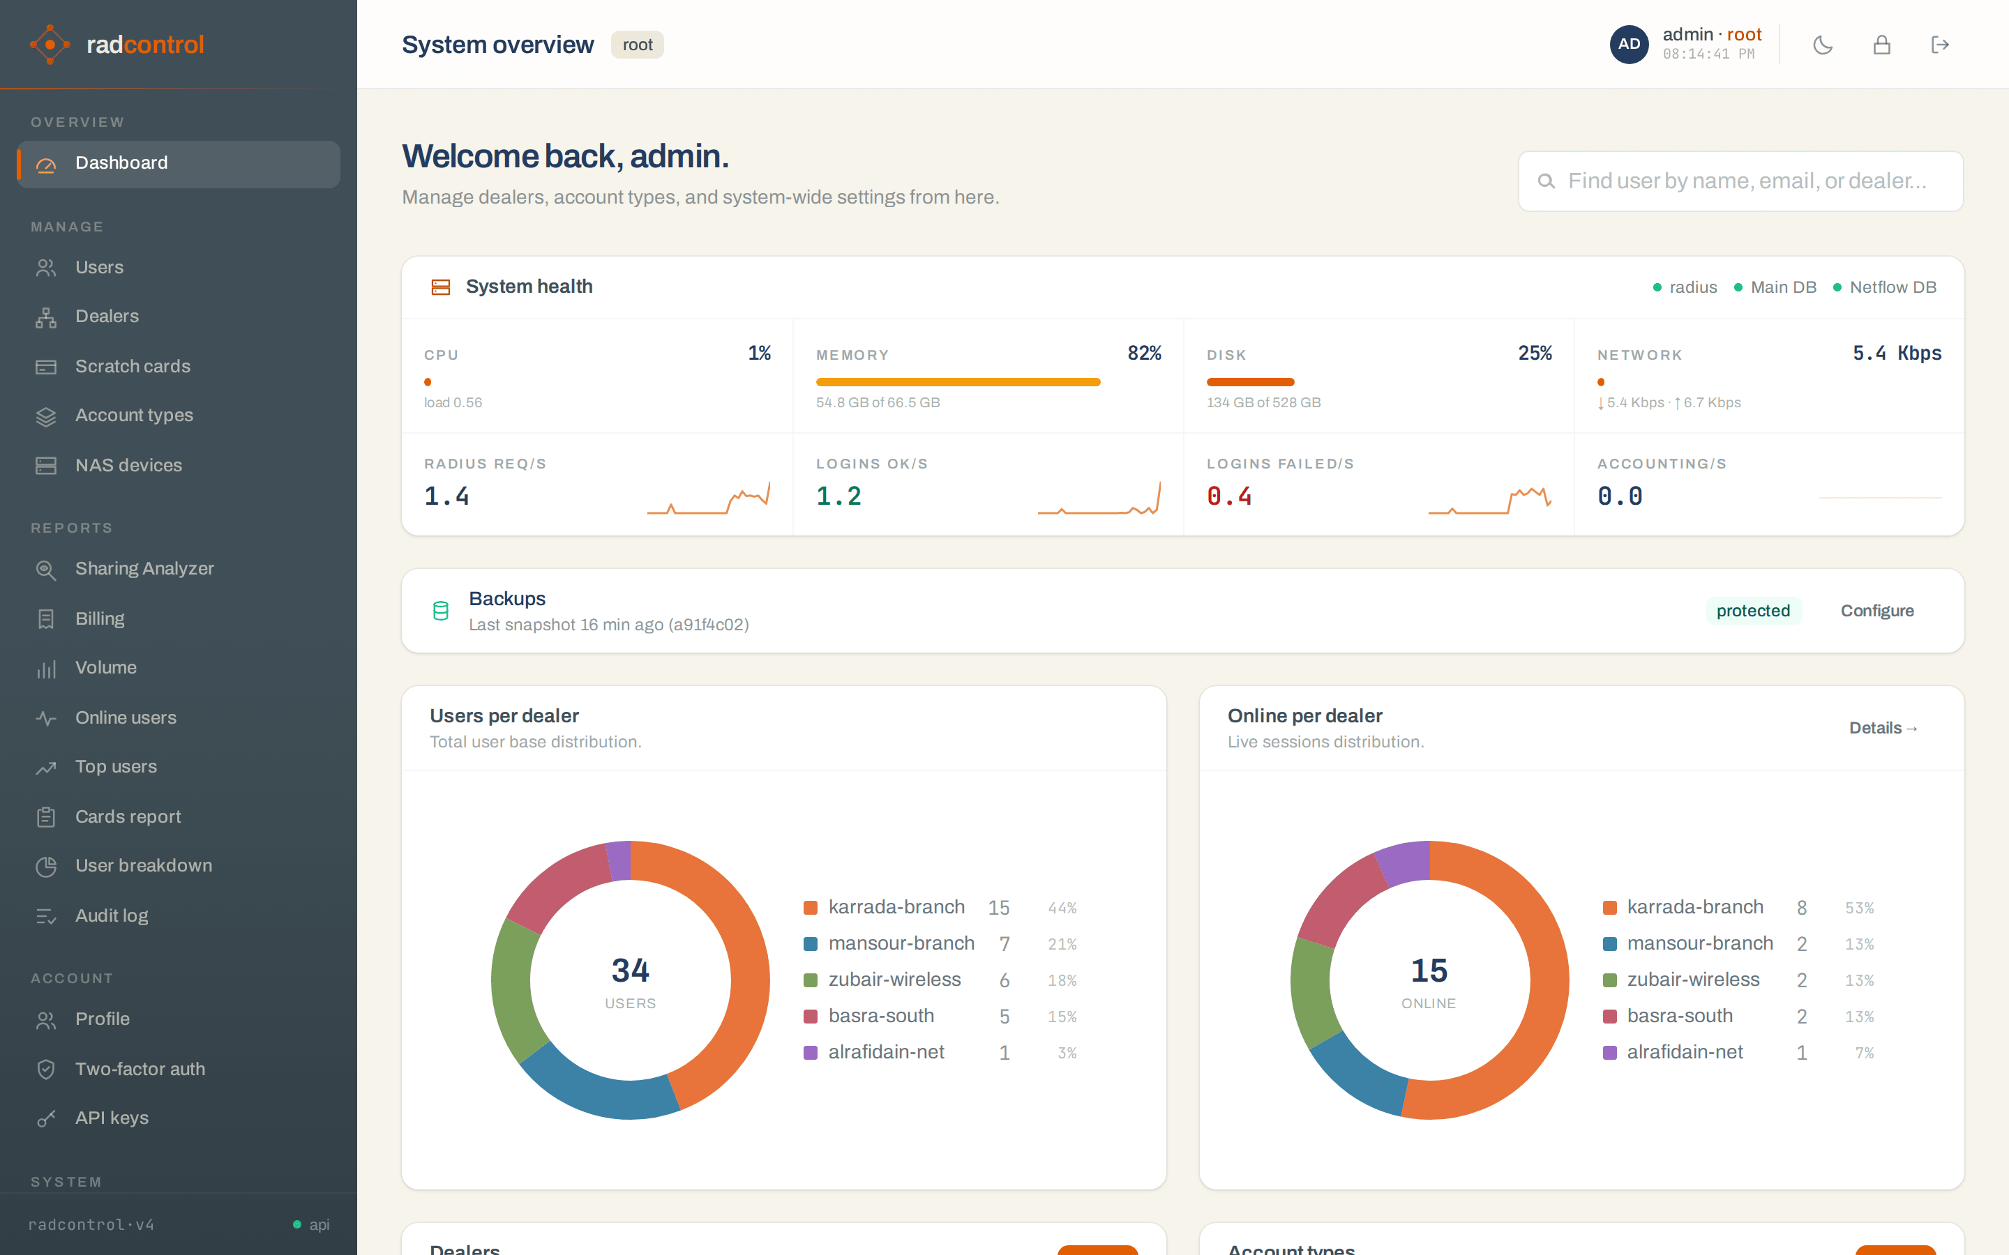Open Dashboard menu item
Viewport: 2009px width, 1255px height.
[179, 164]
